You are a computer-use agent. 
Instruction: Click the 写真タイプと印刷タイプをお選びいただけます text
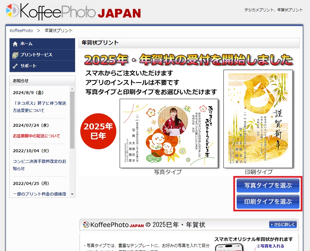coord(151,92)
